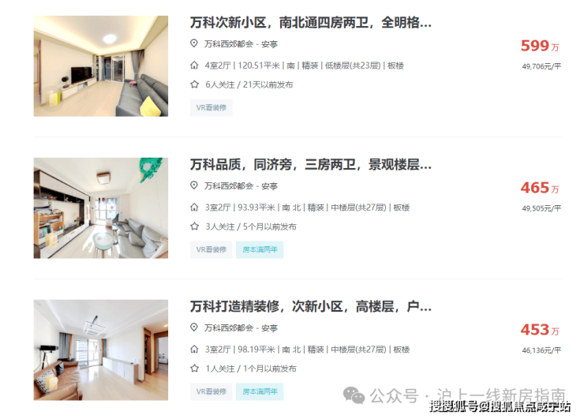Click location pin icon of 453万 listing
This screenshot has width=584, height=419.
(193, 327)
